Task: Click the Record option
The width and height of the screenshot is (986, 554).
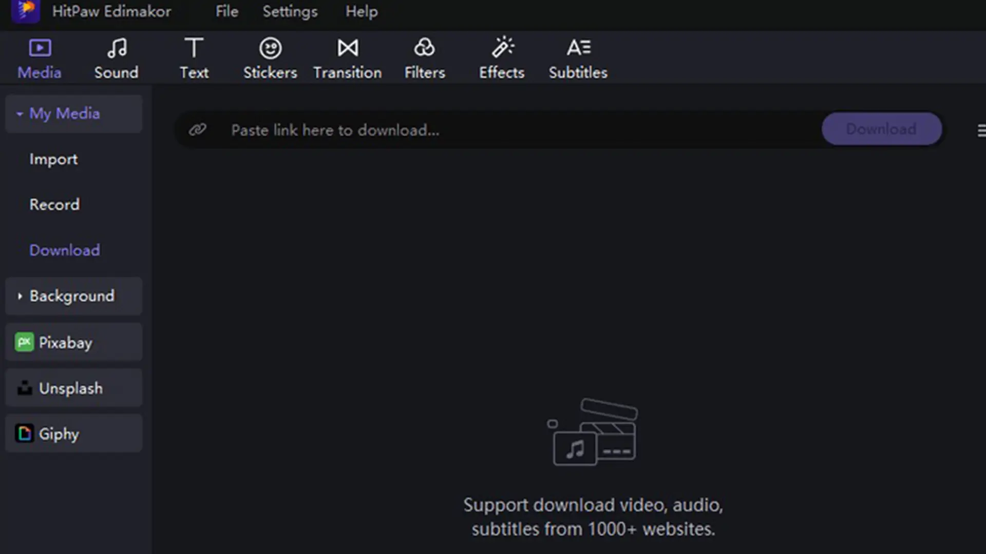Action: (x=54, y=204)
